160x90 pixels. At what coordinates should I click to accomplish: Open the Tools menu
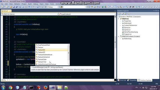[52, 4]
